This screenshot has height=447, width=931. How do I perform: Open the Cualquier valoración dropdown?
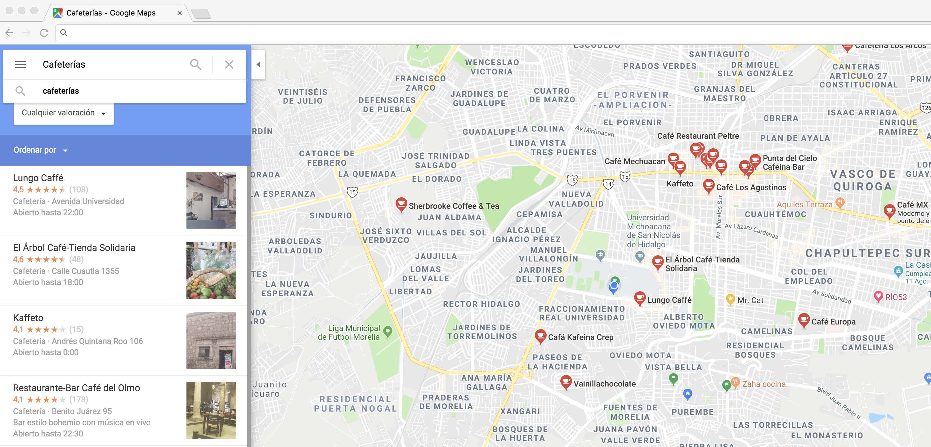coord(64,113)
